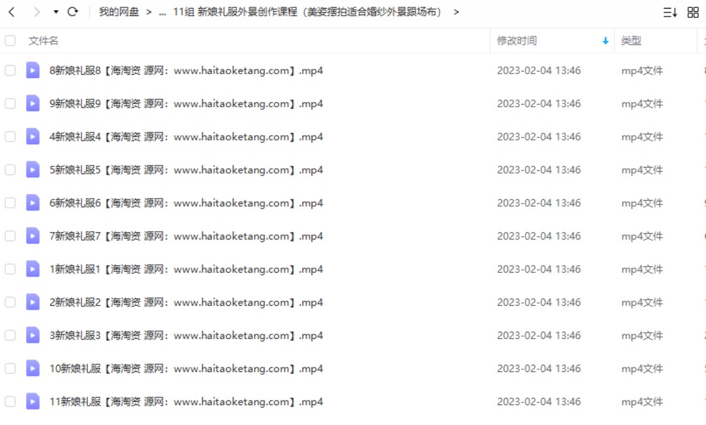Go back with the left arrow
This screenshot has width=706, height=425.
click(12, 12)
